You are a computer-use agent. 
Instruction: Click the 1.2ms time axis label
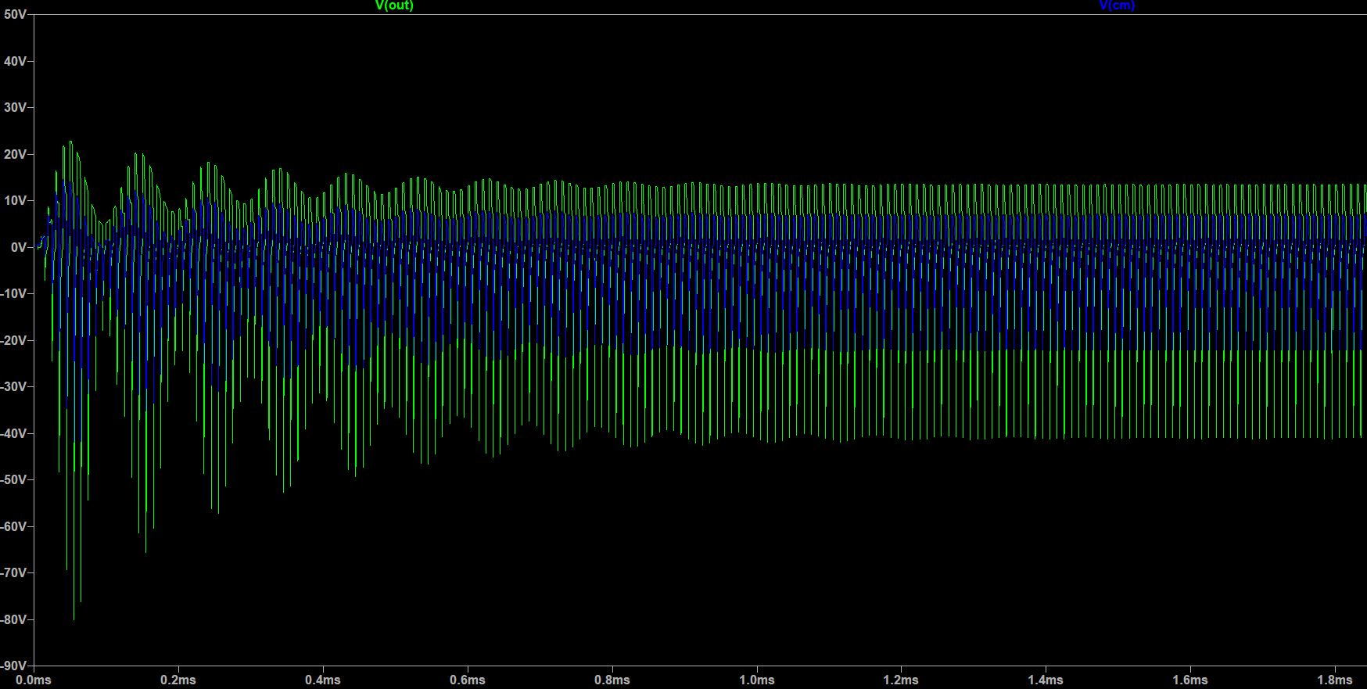[901, 680]
